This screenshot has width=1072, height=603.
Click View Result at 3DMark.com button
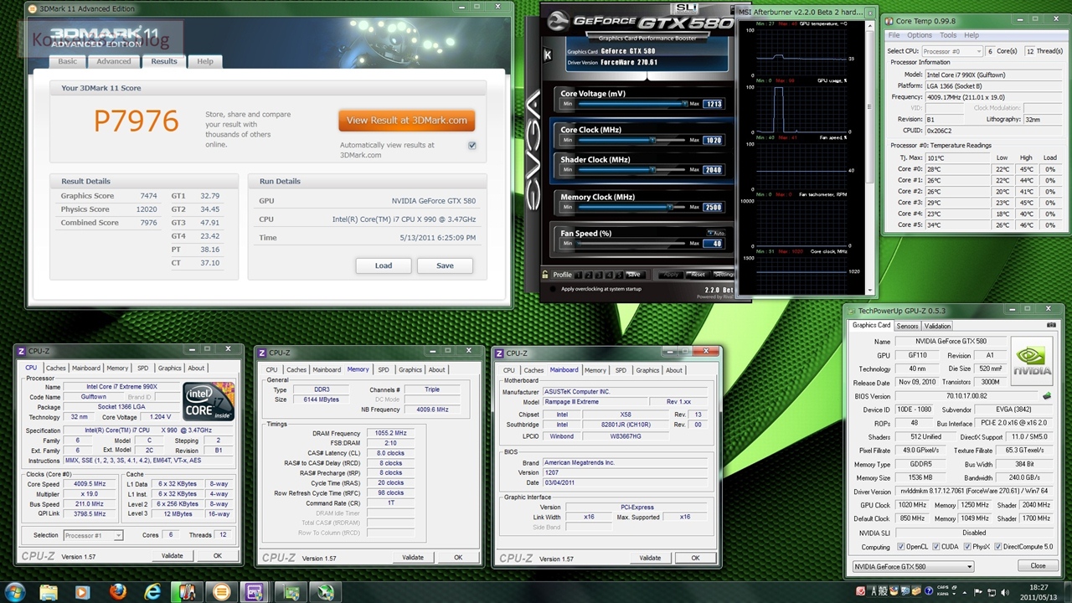(x=407, y=120)
